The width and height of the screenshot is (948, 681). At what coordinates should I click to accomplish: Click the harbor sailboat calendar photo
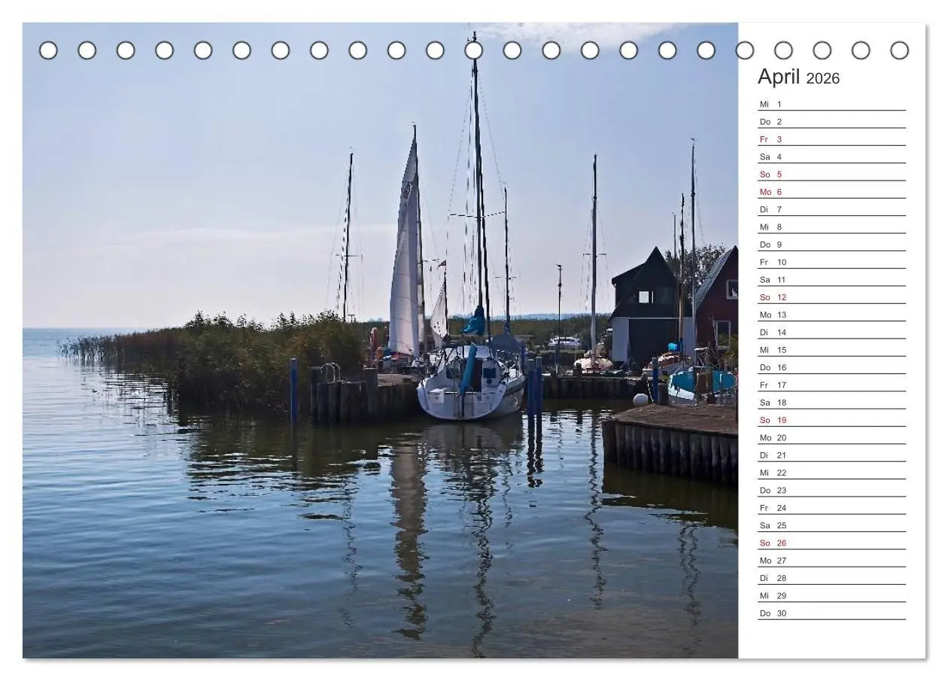(x=380, y=340)
